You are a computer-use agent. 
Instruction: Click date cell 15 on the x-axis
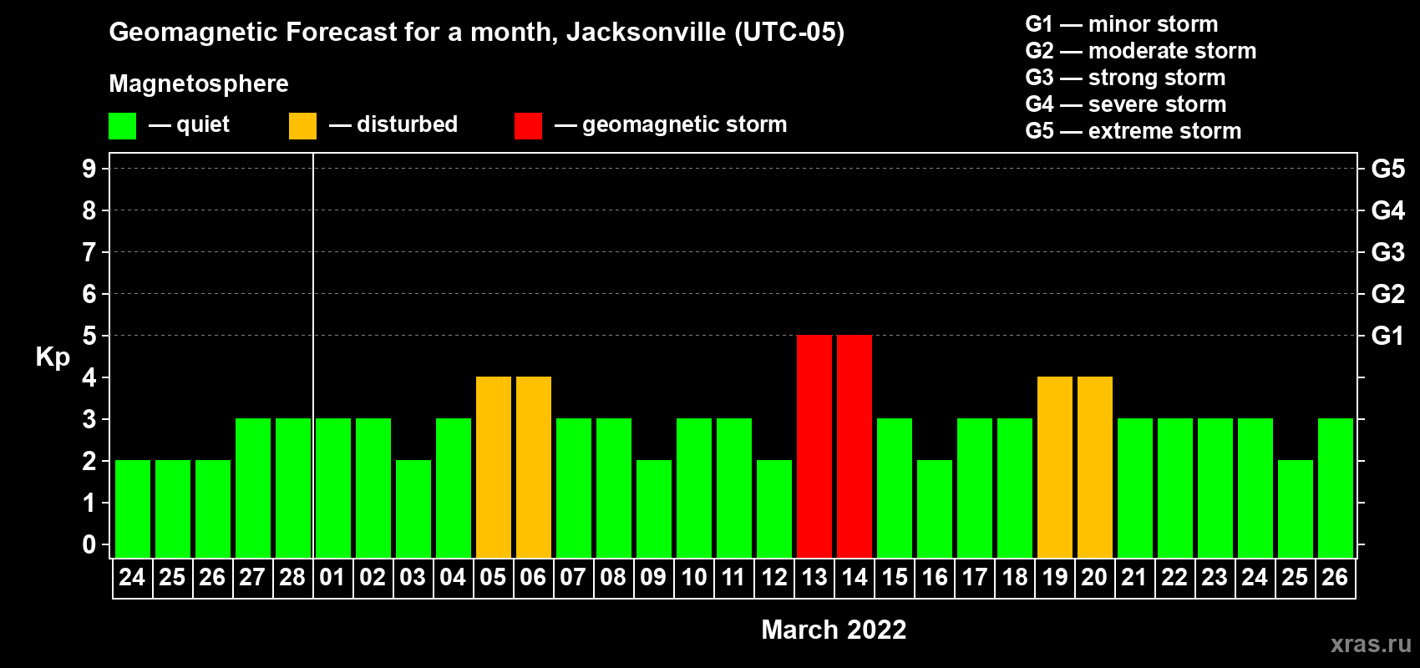895,578
